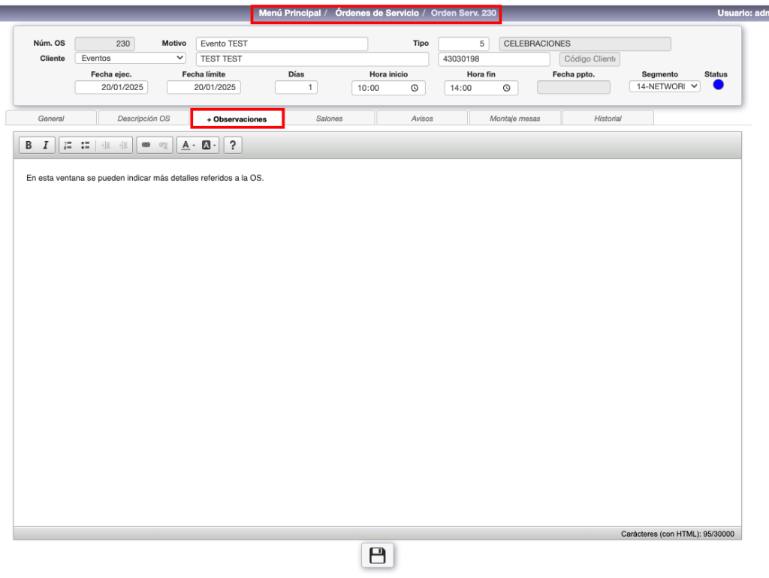Open the background color dropdown
This screenshot has height=578, width=769.
pos(209,146)
